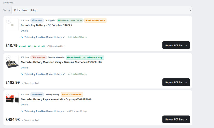Favorite the Battery Overload Relay star icon
Viewport: 214px width, 128px height.
[8, 58]
